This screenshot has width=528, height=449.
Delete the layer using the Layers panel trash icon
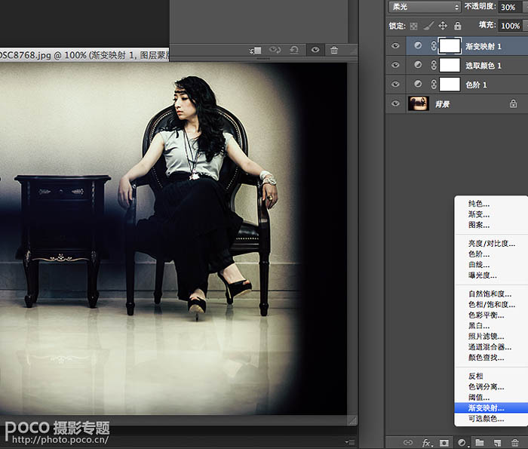(x=515, y=442)
